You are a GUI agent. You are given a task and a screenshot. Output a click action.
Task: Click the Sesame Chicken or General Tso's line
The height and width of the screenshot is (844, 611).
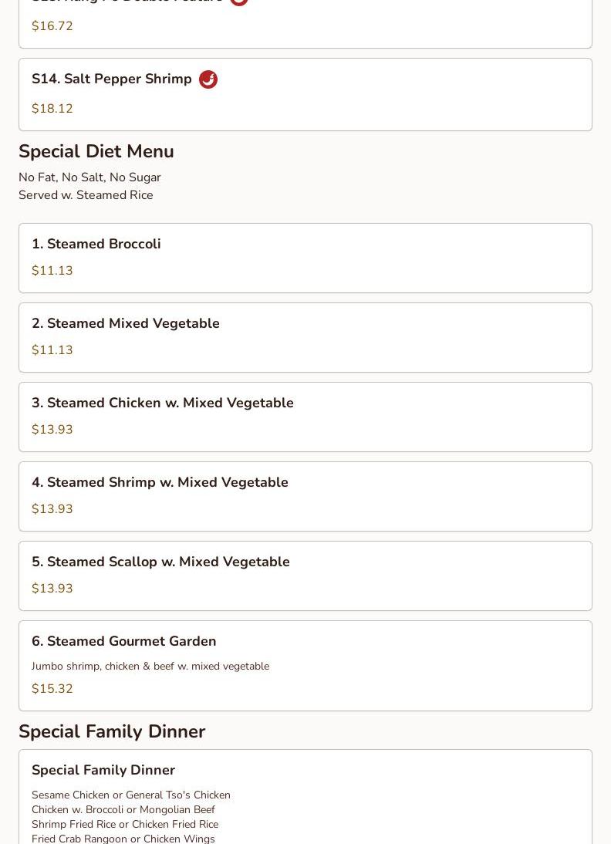pos(131,795)
